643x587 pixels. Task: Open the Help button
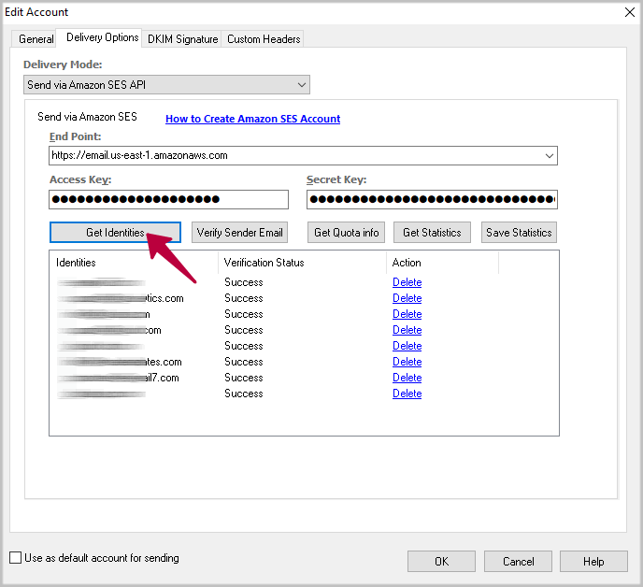pyautogui.click(x=593, y=561)
